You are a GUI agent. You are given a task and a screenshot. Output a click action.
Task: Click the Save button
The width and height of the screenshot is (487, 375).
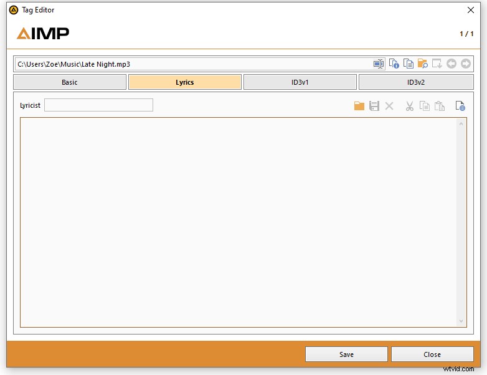(x=346, y=354)
